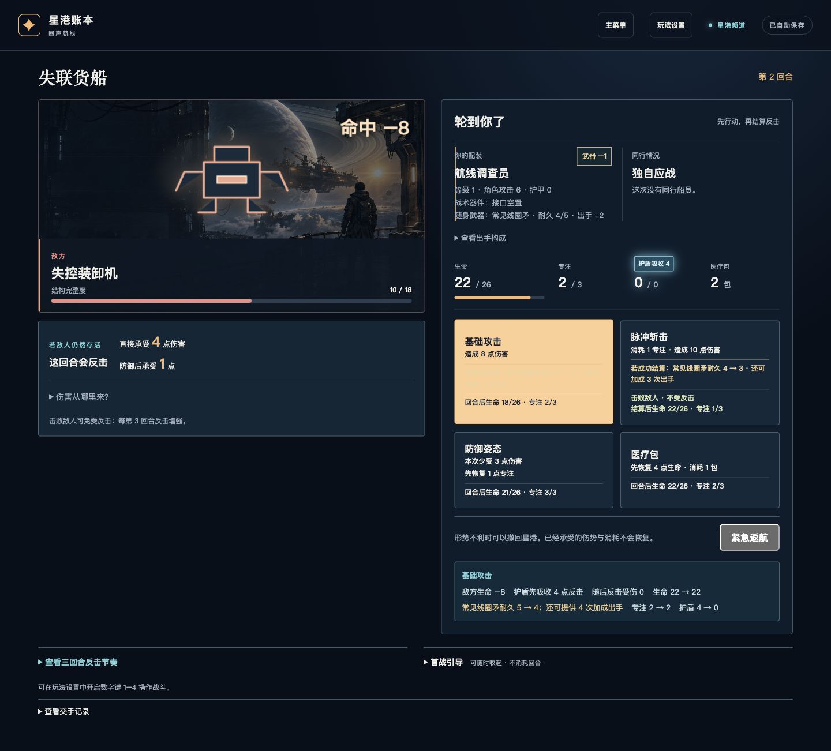This screenshot has height=751, width=831.
Task: Click the enemy 结构完整度 progress bar
Action: tap(231, 301)
